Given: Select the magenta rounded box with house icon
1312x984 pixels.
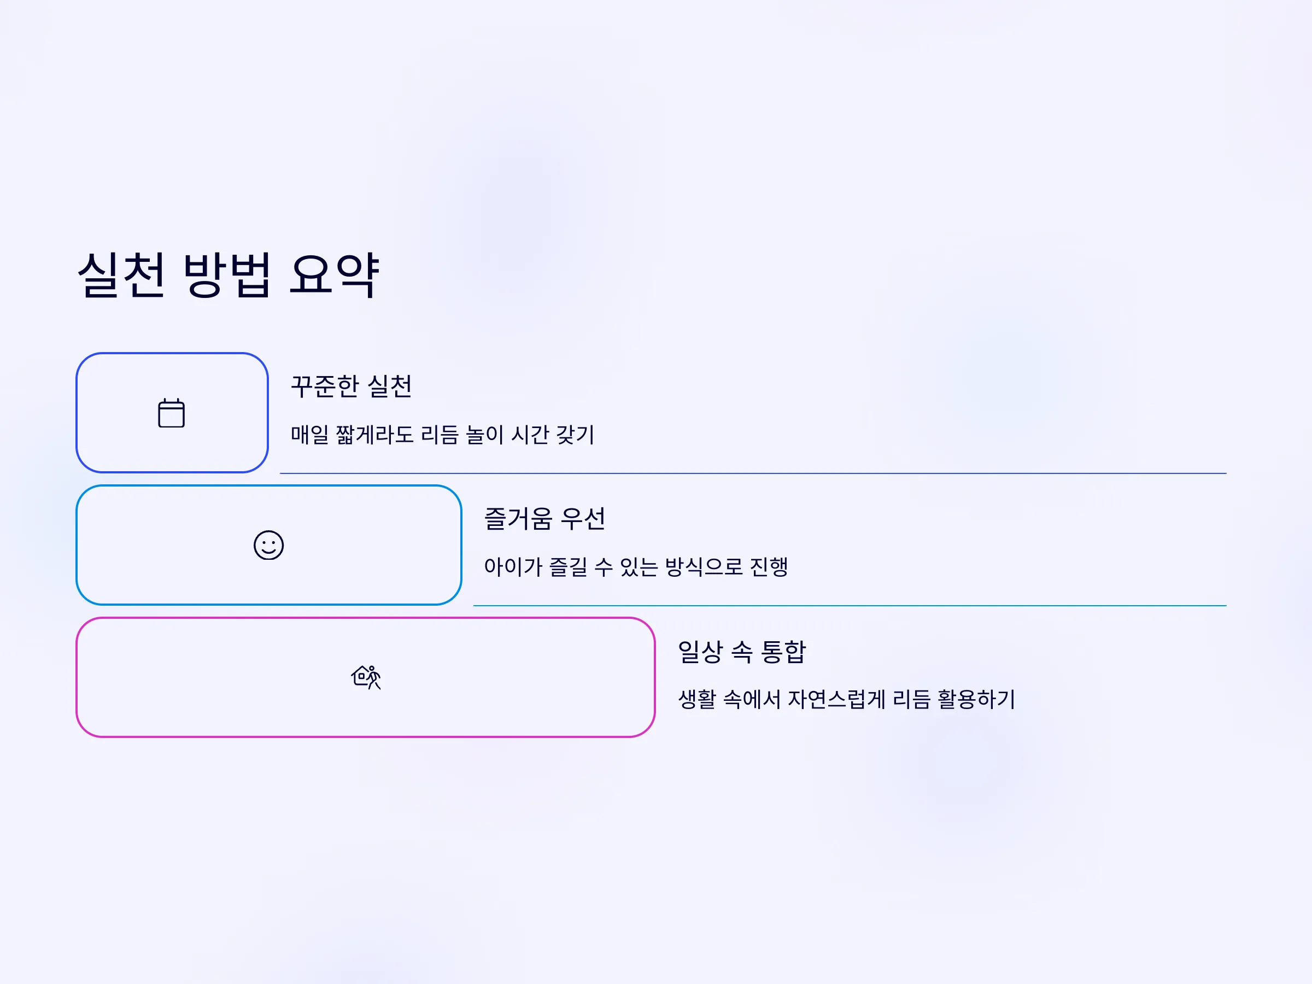Looking at the screenshot, I should tap(365, 677).
